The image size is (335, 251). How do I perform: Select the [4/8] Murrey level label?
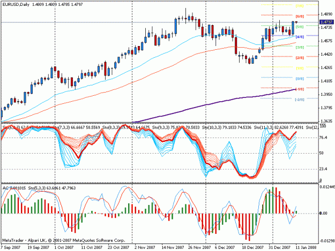300,37
